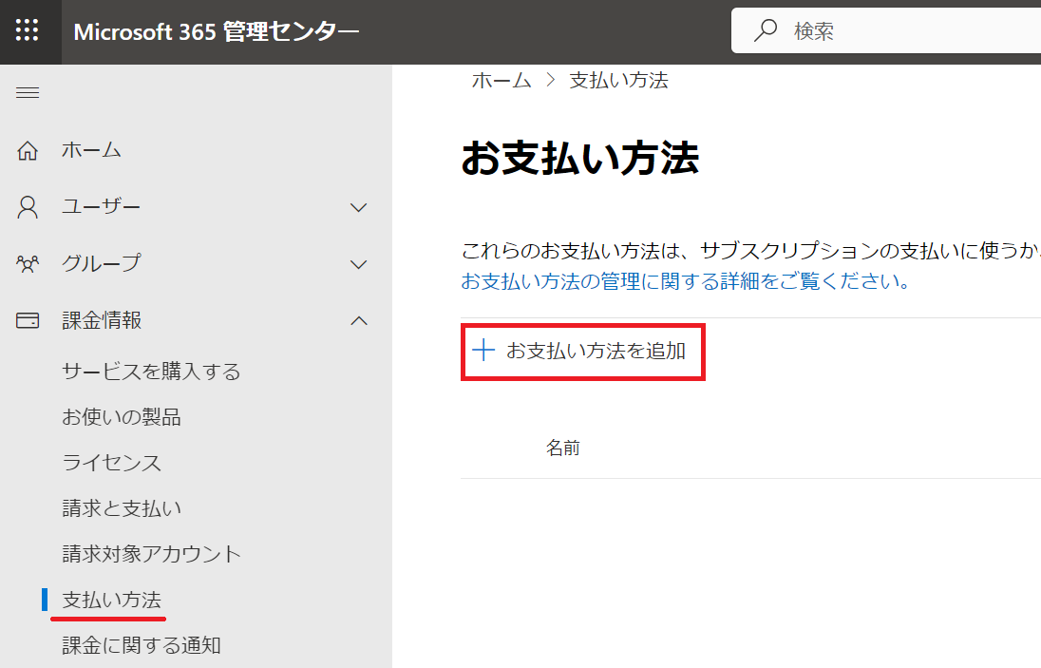
Task: Click the グループ people icon
Action: point(28,264)
